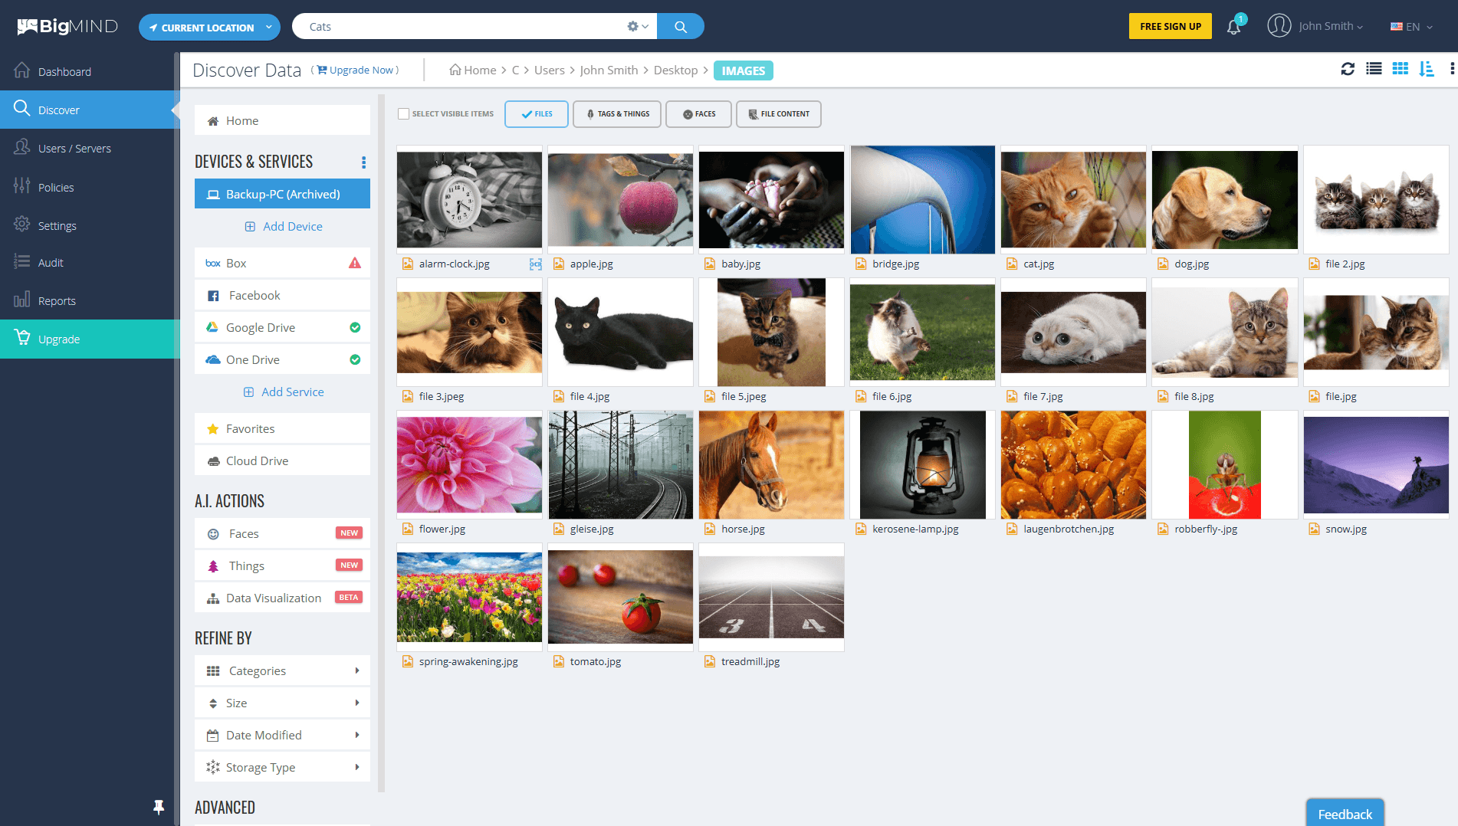Open the Tags & Things filter
This screenshot has width=1458, height=826.
click(616, 113)
